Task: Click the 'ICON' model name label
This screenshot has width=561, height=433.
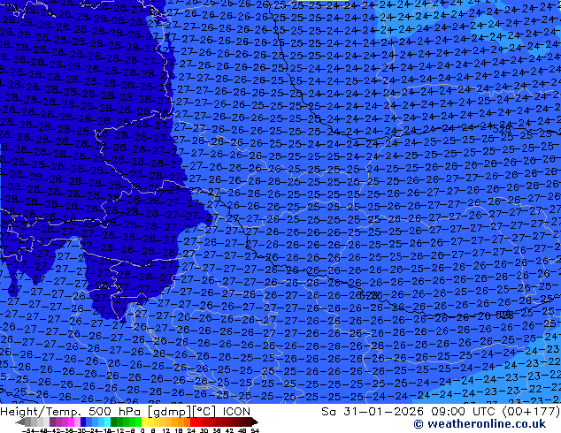Action: [x=236, y=412]
